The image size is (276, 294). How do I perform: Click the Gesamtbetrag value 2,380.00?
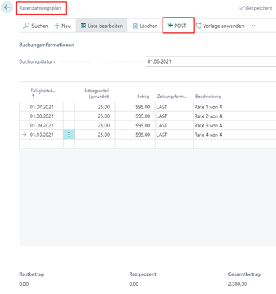click(x=237, y=284)
